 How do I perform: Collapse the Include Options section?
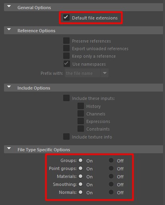tap(9, 87)
